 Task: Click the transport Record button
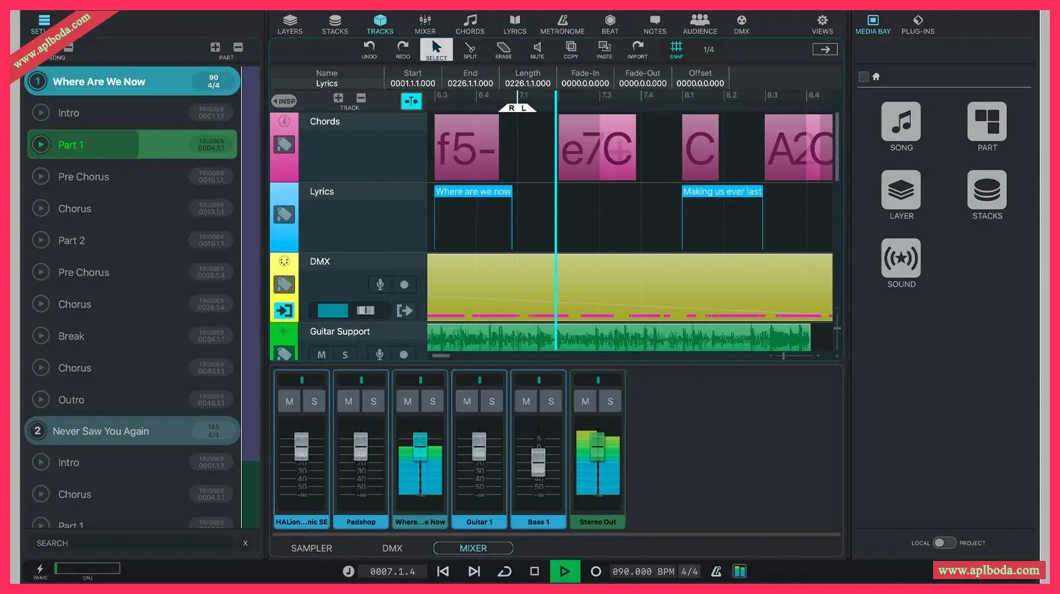point(595,571)
